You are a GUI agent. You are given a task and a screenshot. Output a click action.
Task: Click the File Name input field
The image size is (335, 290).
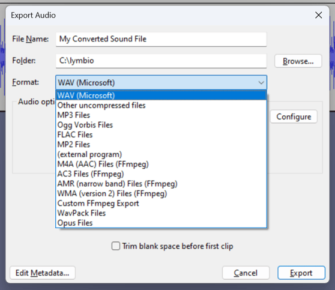(161, 39)
